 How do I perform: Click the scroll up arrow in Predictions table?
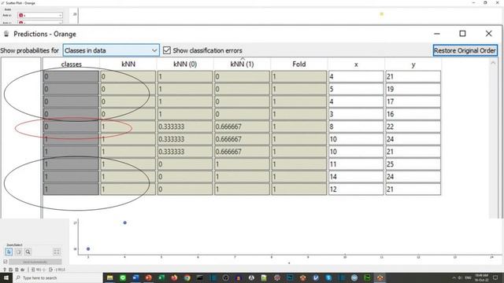click(493, 63)
